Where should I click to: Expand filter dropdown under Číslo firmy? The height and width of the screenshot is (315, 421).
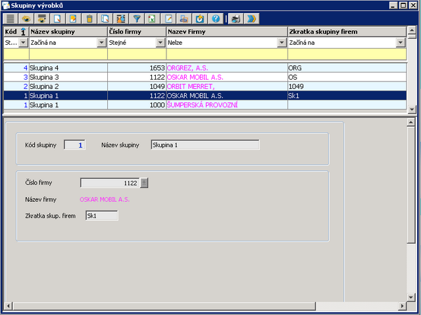[161, 42]
